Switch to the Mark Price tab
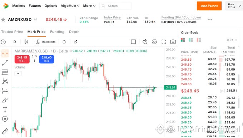 (x=36, y=32)
